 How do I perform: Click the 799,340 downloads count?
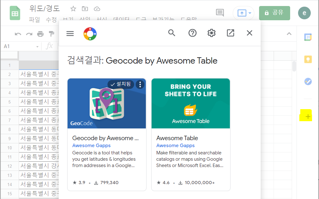106,183
